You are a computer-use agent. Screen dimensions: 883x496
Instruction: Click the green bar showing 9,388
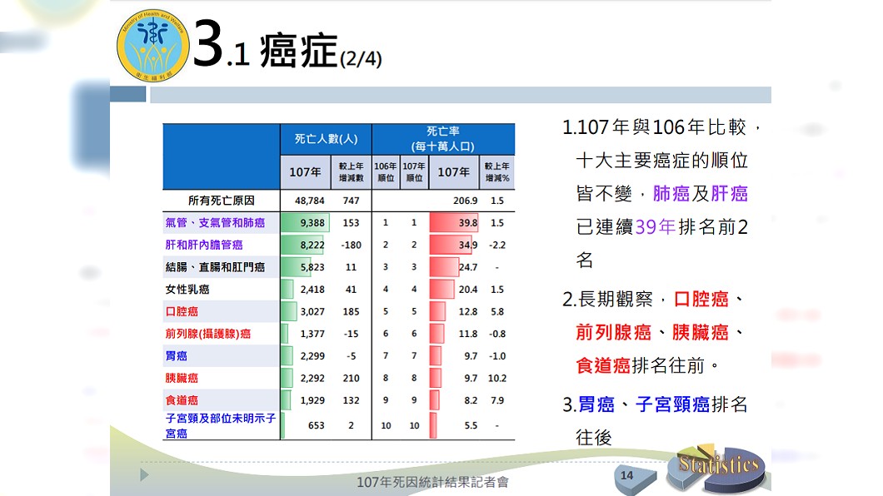pyautogui.click(x=305, y=223)
